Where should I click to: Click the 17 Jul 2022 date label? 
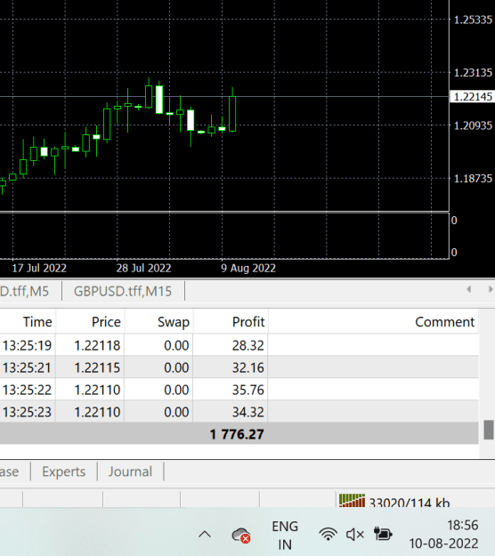39,268
